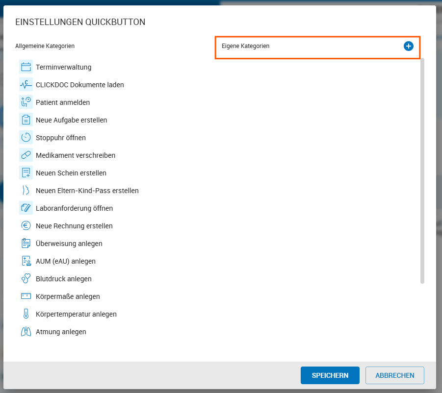Click the Stoppuhr öffnen timer icon
This screenshot has width=442, height=393.
(26, 137)
